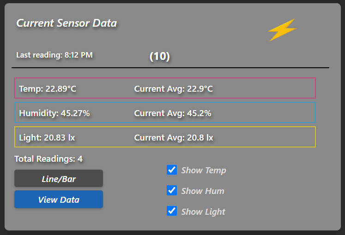Click the horizontal divider below the header
Image resolution: width=345 pixels, height=235 pixels.
click(170, 68)
